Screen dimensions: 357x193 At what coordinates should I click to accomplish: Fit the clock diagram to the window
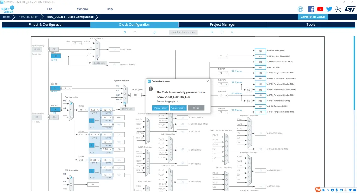[222, 32]
